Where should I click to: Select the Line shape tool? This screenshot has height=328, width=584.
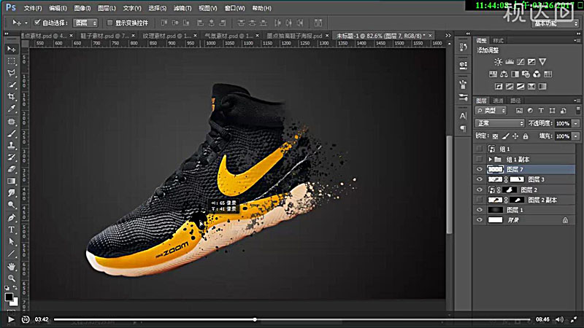tap(12, 254)
